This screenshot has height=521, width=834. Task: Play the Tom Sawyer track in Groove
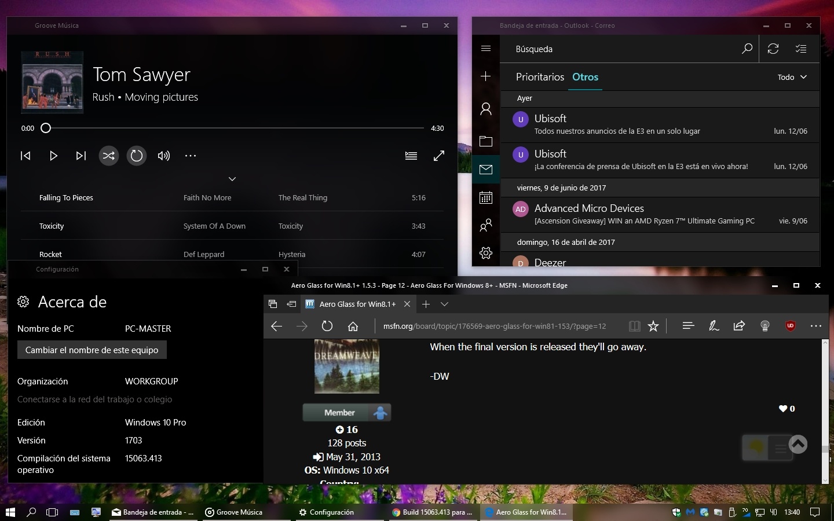point(53,156)
